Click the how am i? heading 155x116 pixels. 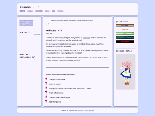pyautogui.click(x=25, y=32)
